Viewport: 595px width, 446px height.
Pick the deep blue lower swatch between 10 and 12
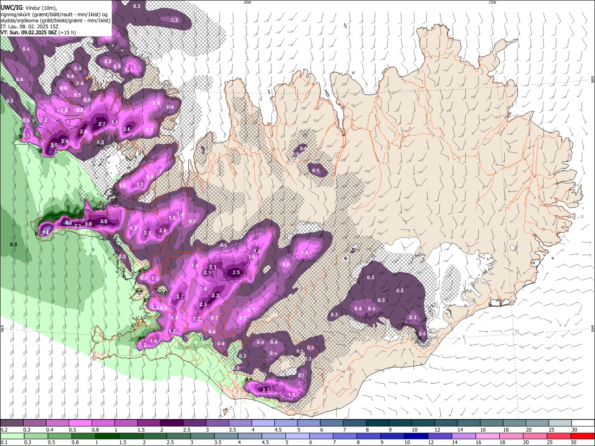point(415,436)
